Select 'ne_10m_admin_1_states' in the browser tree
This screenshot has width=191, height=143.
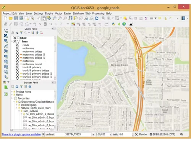point(40,114)
